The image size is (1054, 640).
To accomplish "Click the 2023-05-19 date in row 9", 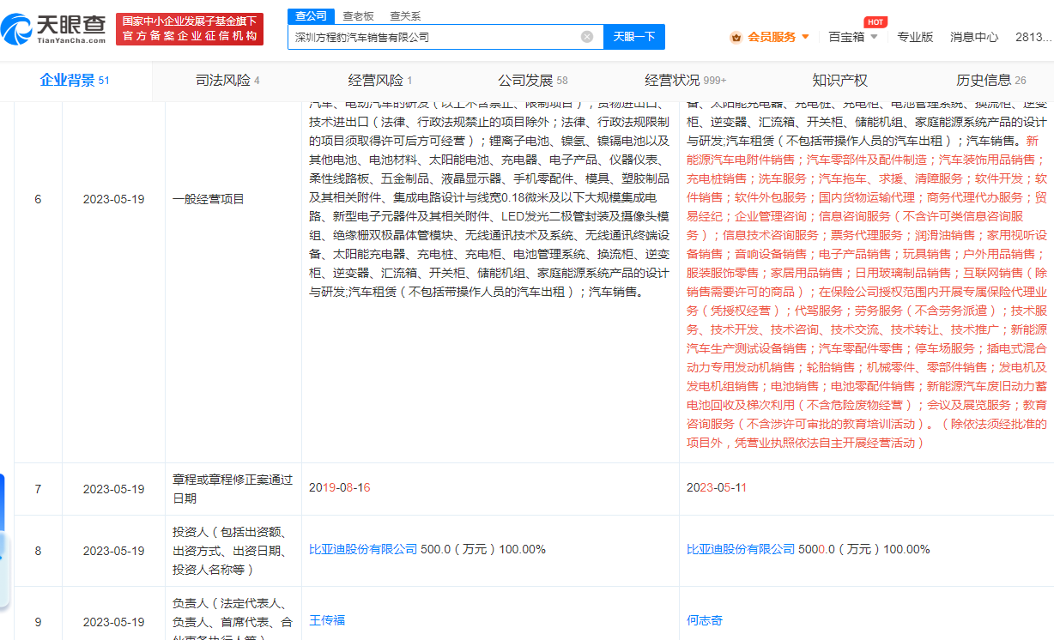I will coord(113,622).
